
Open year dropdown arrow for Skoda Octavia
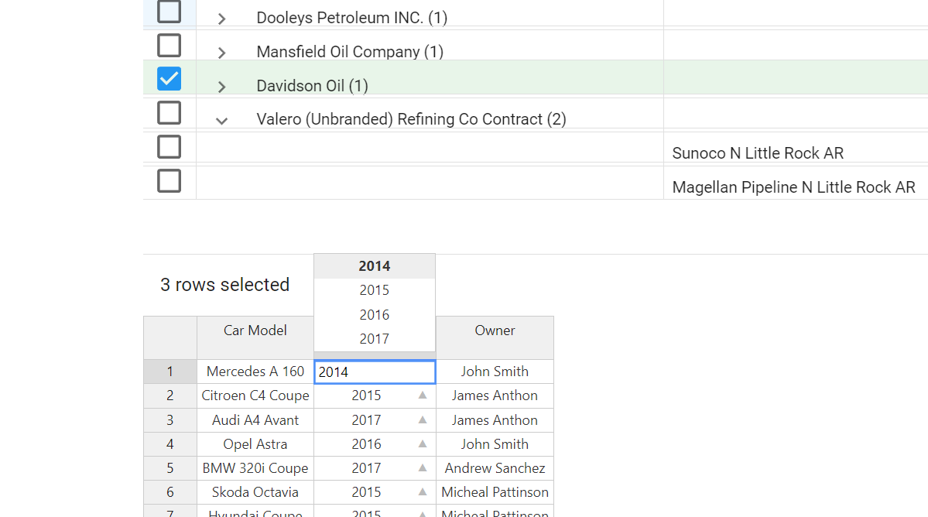tap(423, 492)
